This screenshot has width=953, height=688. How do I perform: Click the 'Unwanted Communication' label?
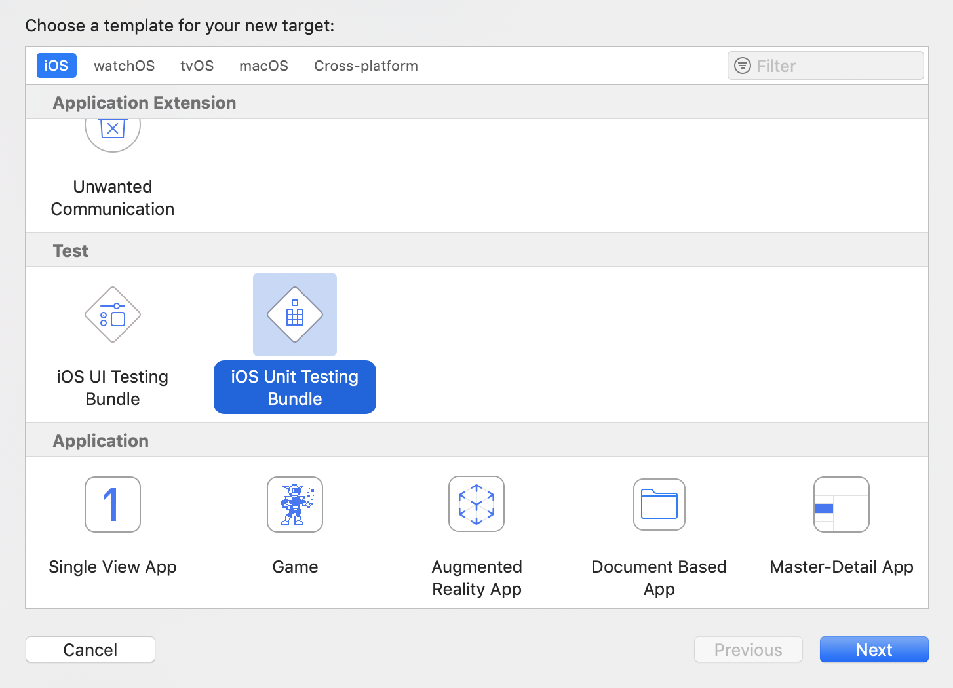(x=113, y=197)
